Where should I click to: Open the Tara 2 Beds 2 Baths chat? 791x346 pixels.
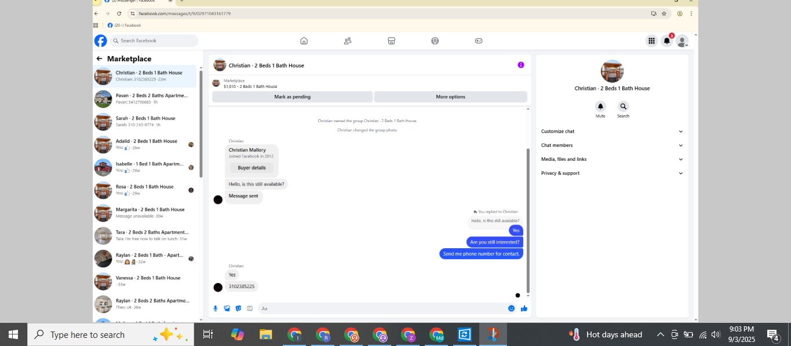tap(145, 235)
